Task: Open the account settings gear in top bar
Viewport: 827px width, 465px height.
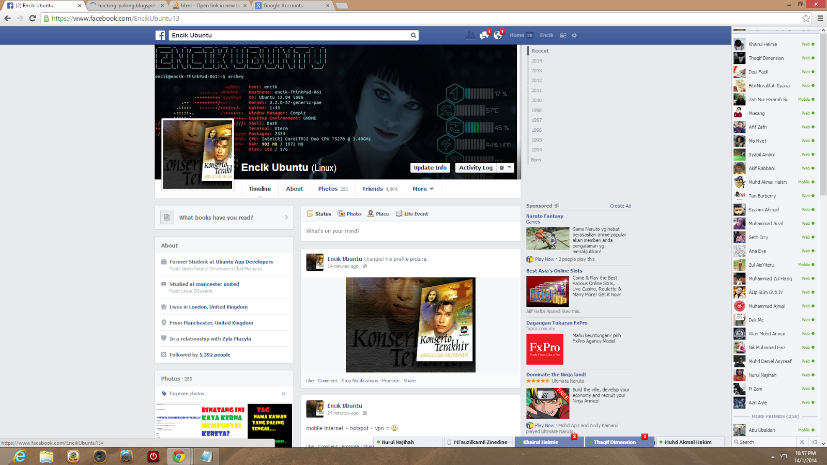Action: click(574, 35)
